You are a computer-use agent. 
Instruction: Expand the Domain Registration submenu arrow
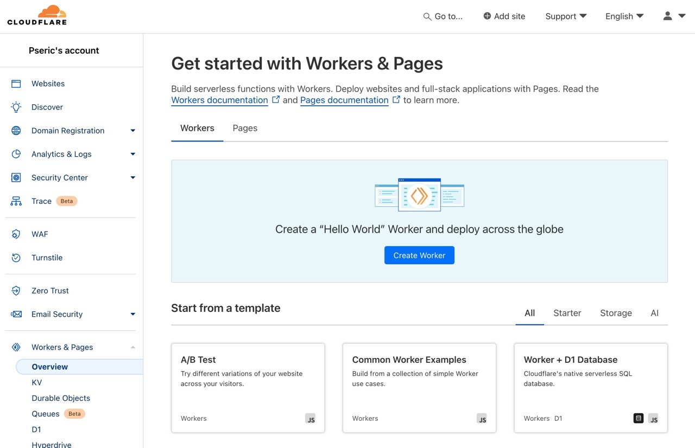(133, 131)
